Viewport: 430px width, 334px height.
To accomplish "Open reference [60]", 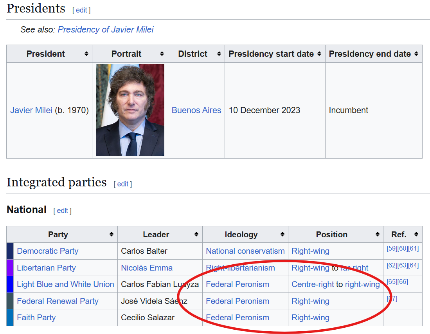I will (x=403, y=248).
